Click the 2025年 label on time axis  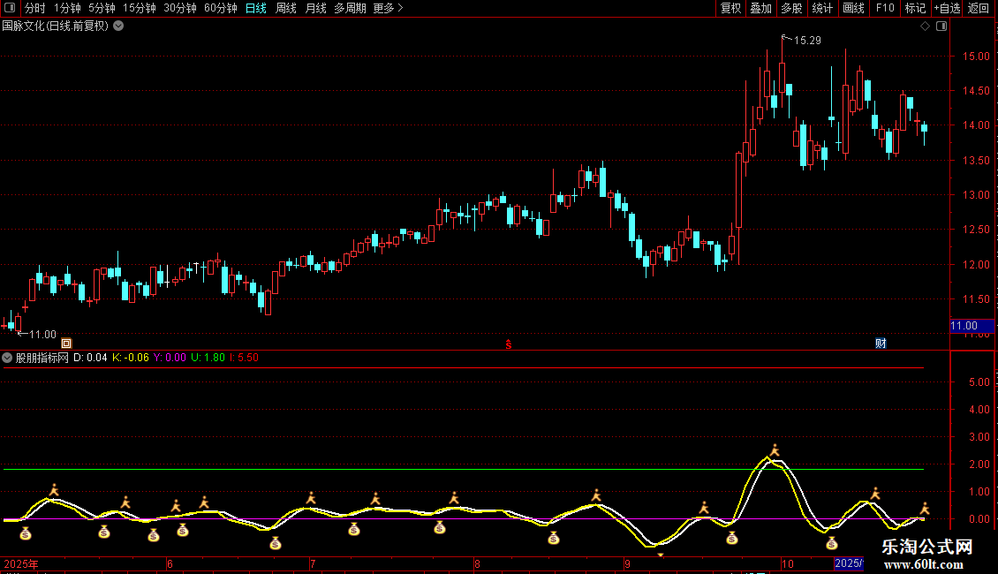pos(21,563)
